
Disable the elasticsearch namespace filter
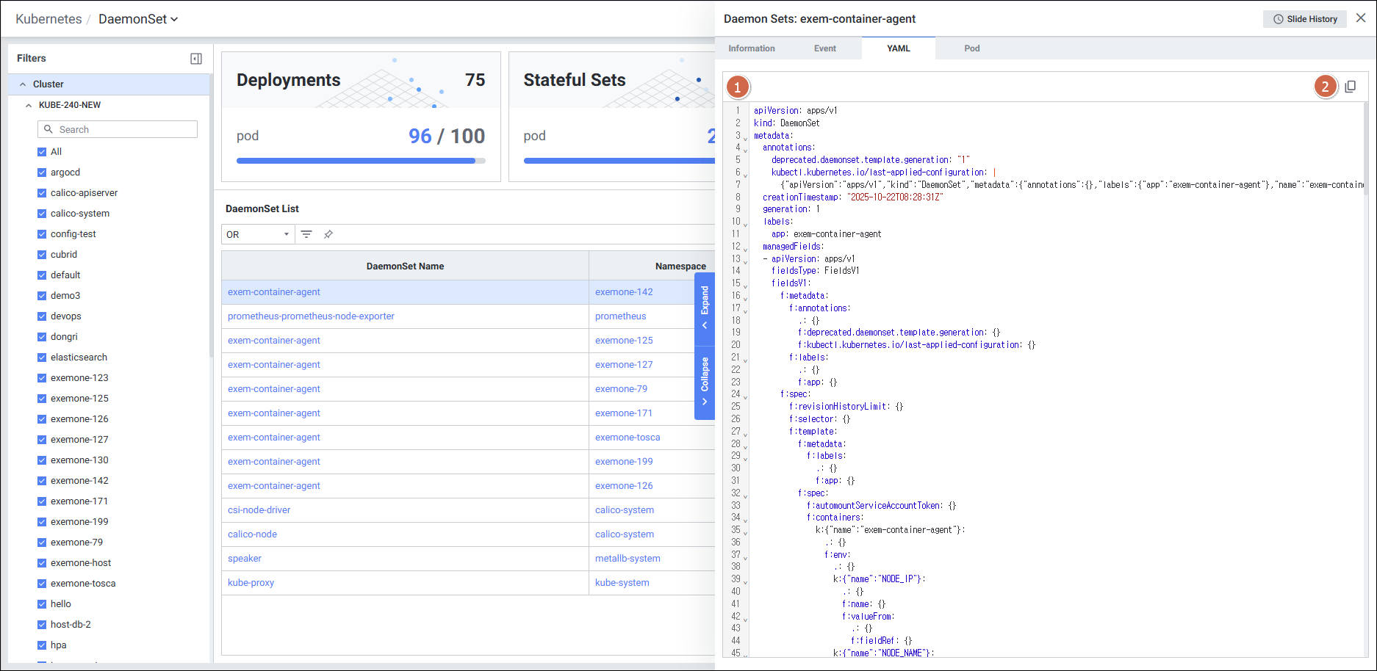(42, 358)
